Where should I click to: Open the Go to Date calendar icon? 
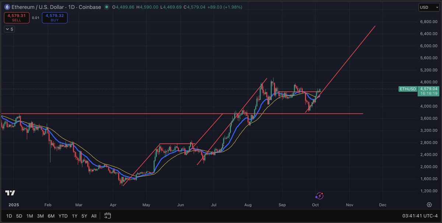[107, 216]
